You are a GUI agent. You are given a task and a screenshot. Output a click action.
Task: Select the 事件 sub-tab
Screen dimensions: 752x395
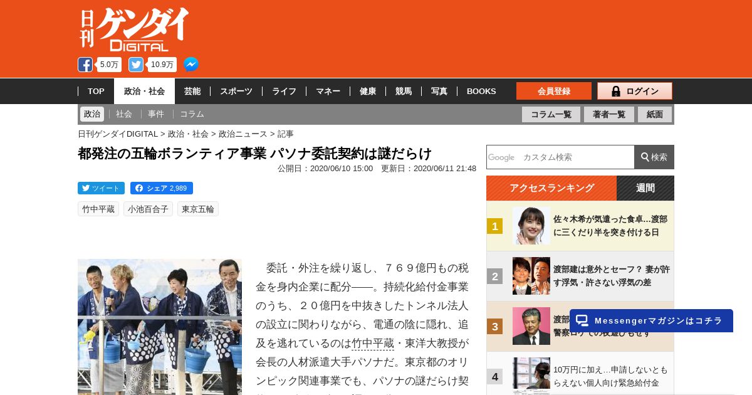pyautogui.click(x=156, y=114)
